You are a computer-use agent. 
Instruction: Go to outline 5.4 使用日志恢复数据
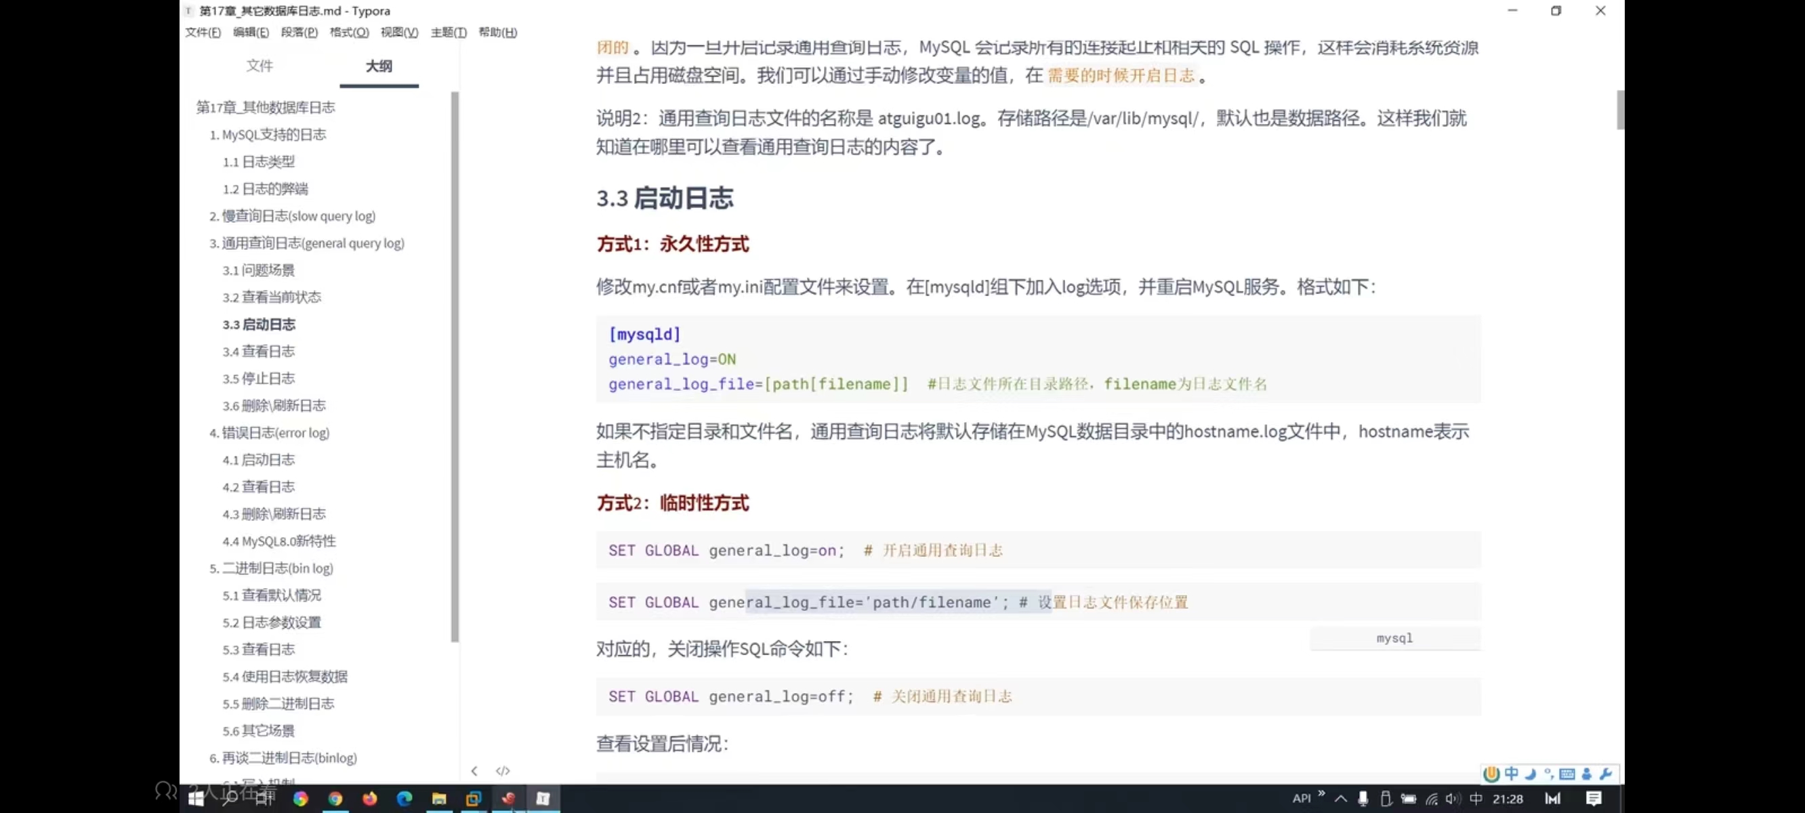(x=285, y=677)
